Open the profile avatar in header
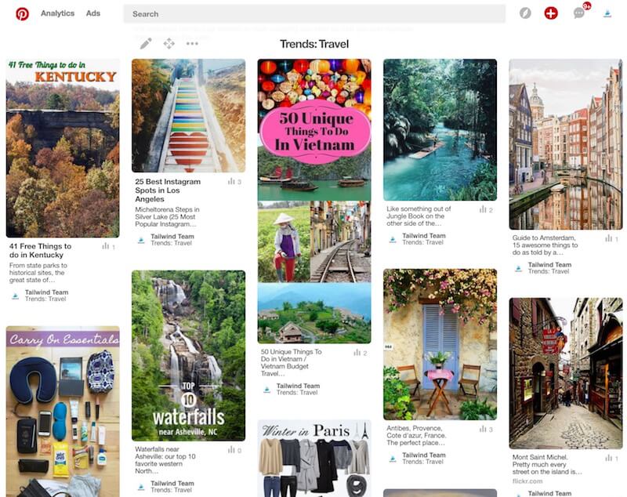The image size is (627, 497). (607, 13)
